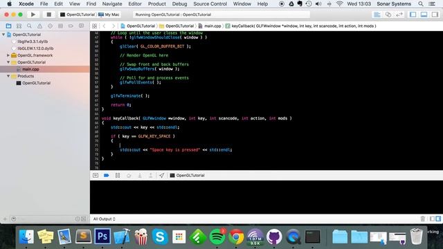
Task: Switch to Assistant editor
Action: (388, 15)
